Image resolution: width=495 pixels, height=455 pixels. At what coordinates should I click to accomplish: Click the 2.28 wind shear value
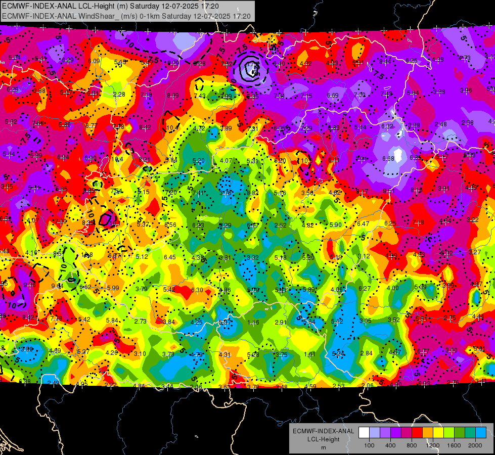pyautogui.click(x=119, y=95)
